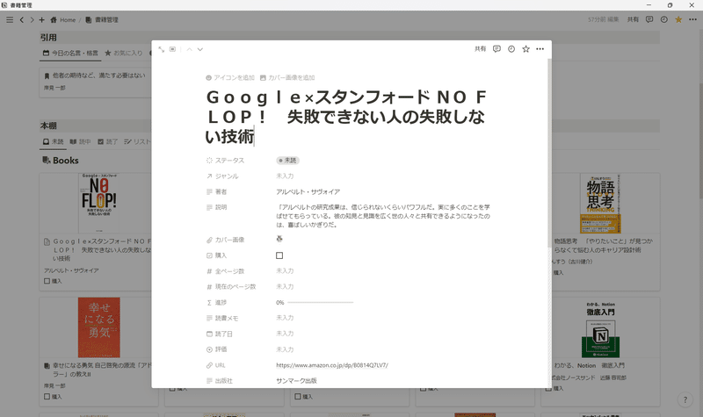Image resolution: width=703 pixels, height=417 pixels.
Task: Select a rating in 評価 field
Action: coord(285,349)
